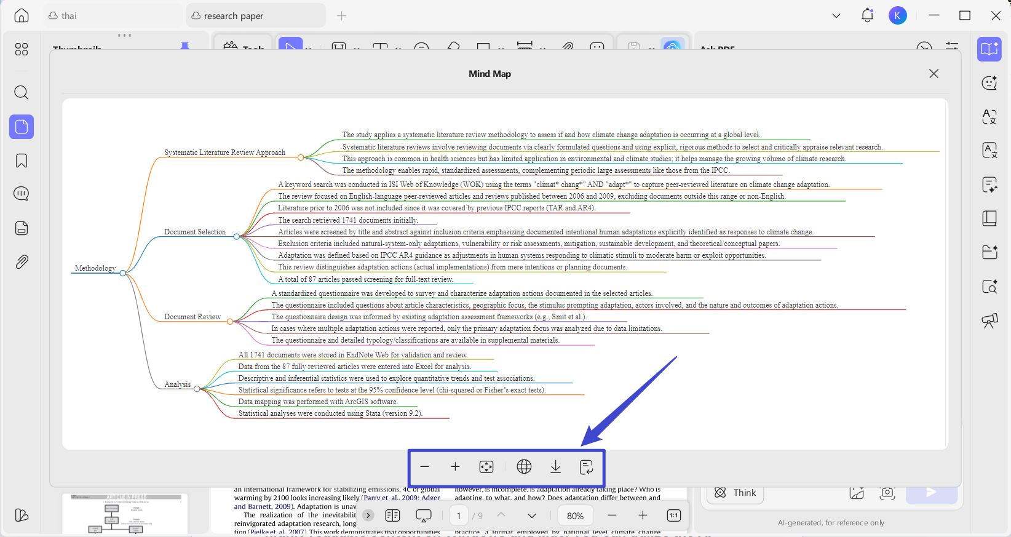The width and height of the screenshot is (1011, 537).
Task: Go to the UPDF home screen
Action: tap(22, 15)
